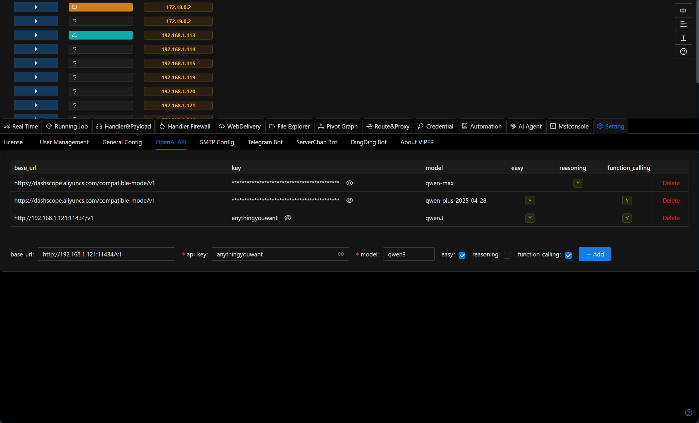Click the Y function_calling tag for qwen-plus-2025-04-28
Screen dimensions: 699x423
tap(627, 201)
